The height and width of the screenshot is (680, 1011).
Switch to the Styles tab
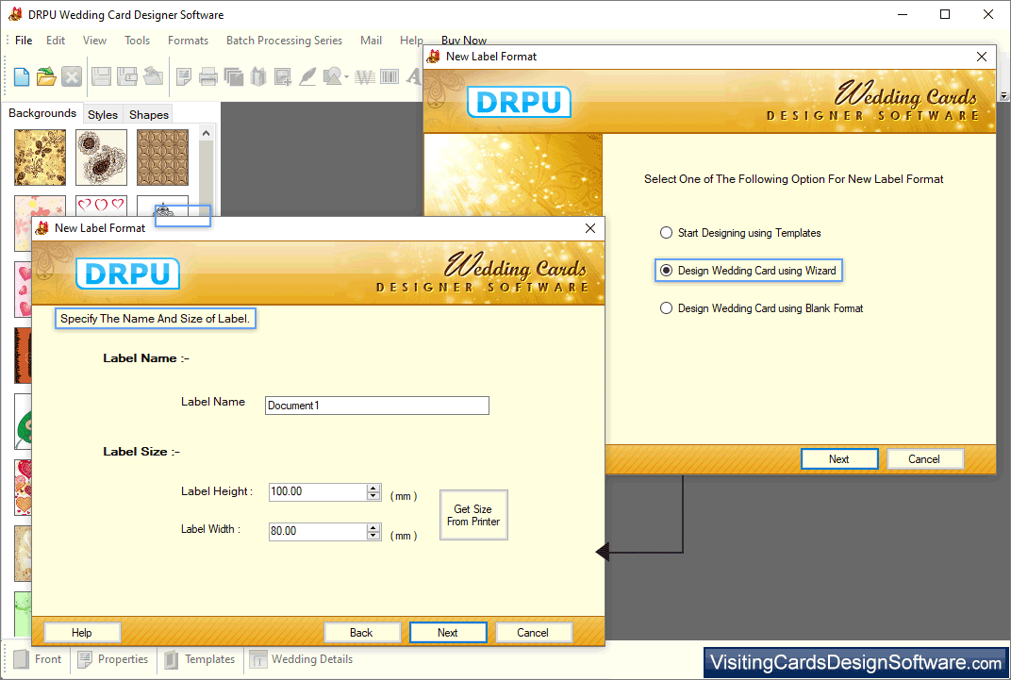pyautogui.click(x=103, y=114)
